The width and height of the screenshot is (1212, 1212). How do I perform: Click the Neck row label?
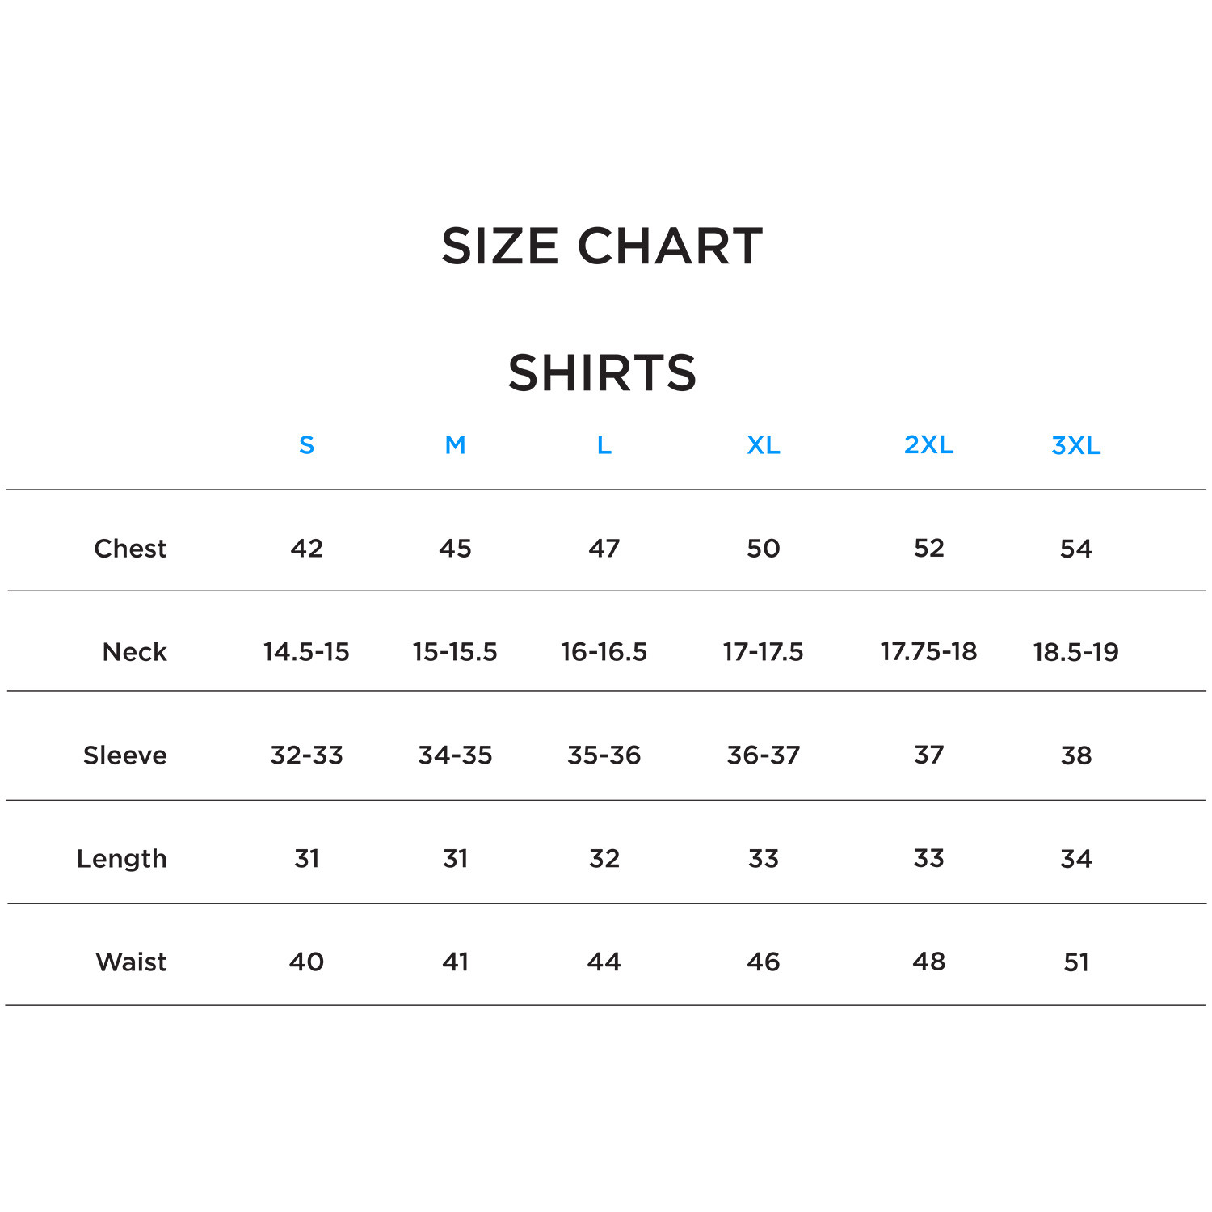click(x=134, y=652)
